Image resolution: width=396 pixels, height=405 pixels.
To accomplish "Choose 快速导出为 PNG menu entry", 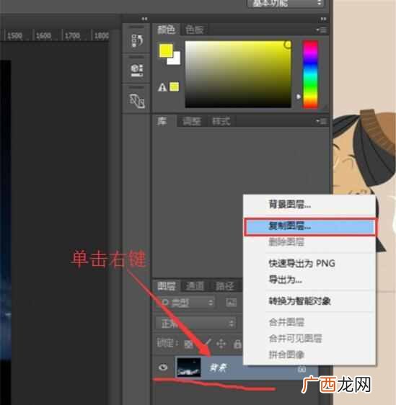I will click(x=309, y=264).
